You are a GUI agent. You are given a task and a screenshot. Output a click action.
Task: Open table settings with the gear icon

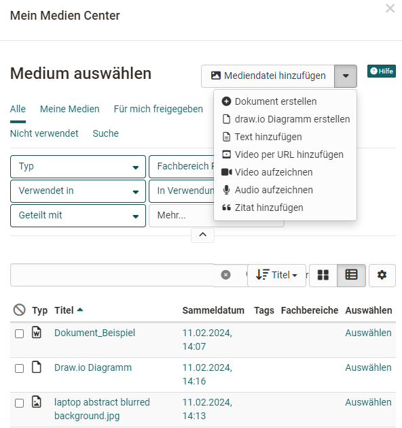382,275
